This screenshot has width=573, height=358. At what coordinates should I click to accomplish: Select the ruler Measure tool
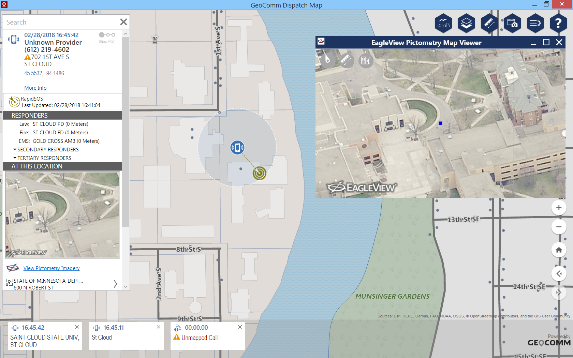pyautogui.click(x=489, y=23)
